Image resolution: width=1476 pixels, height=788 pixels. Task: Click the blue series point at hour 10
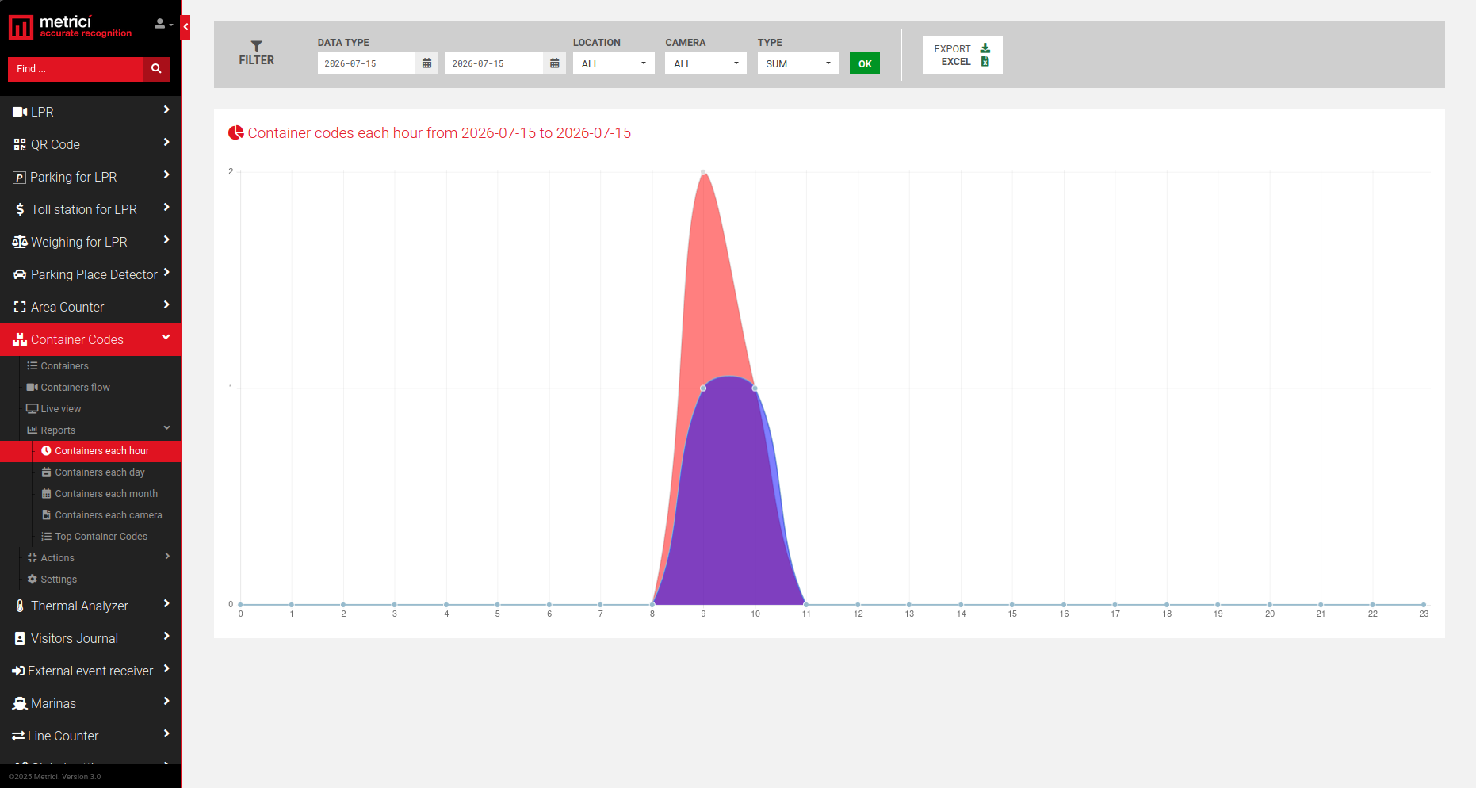pos(755,388)
